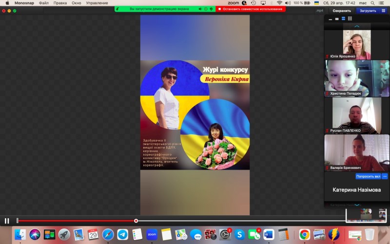Click the Time Machine icon in the menu bar
The height and width of the screenshot is (244, 390).
tap(253, 3)
